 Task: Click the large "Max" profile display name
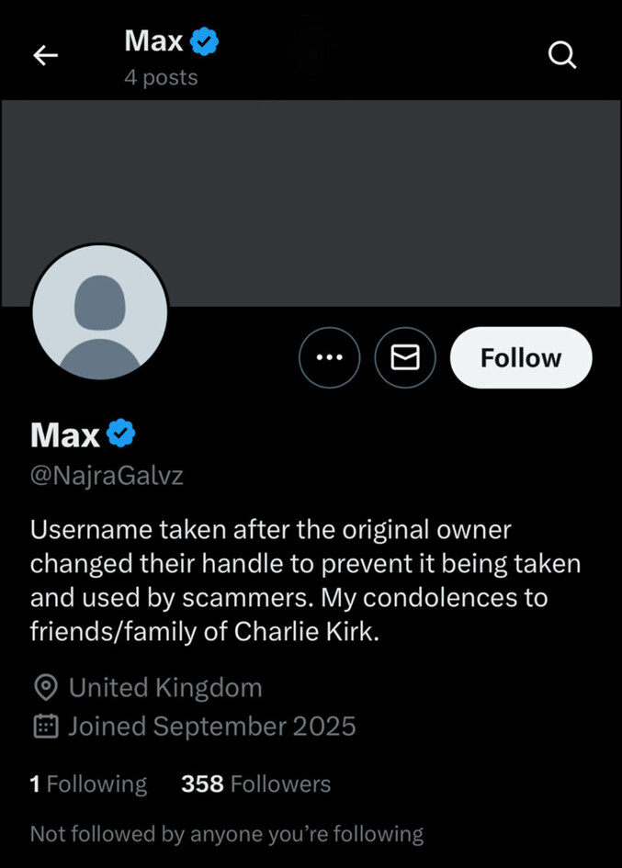[65, 434]
